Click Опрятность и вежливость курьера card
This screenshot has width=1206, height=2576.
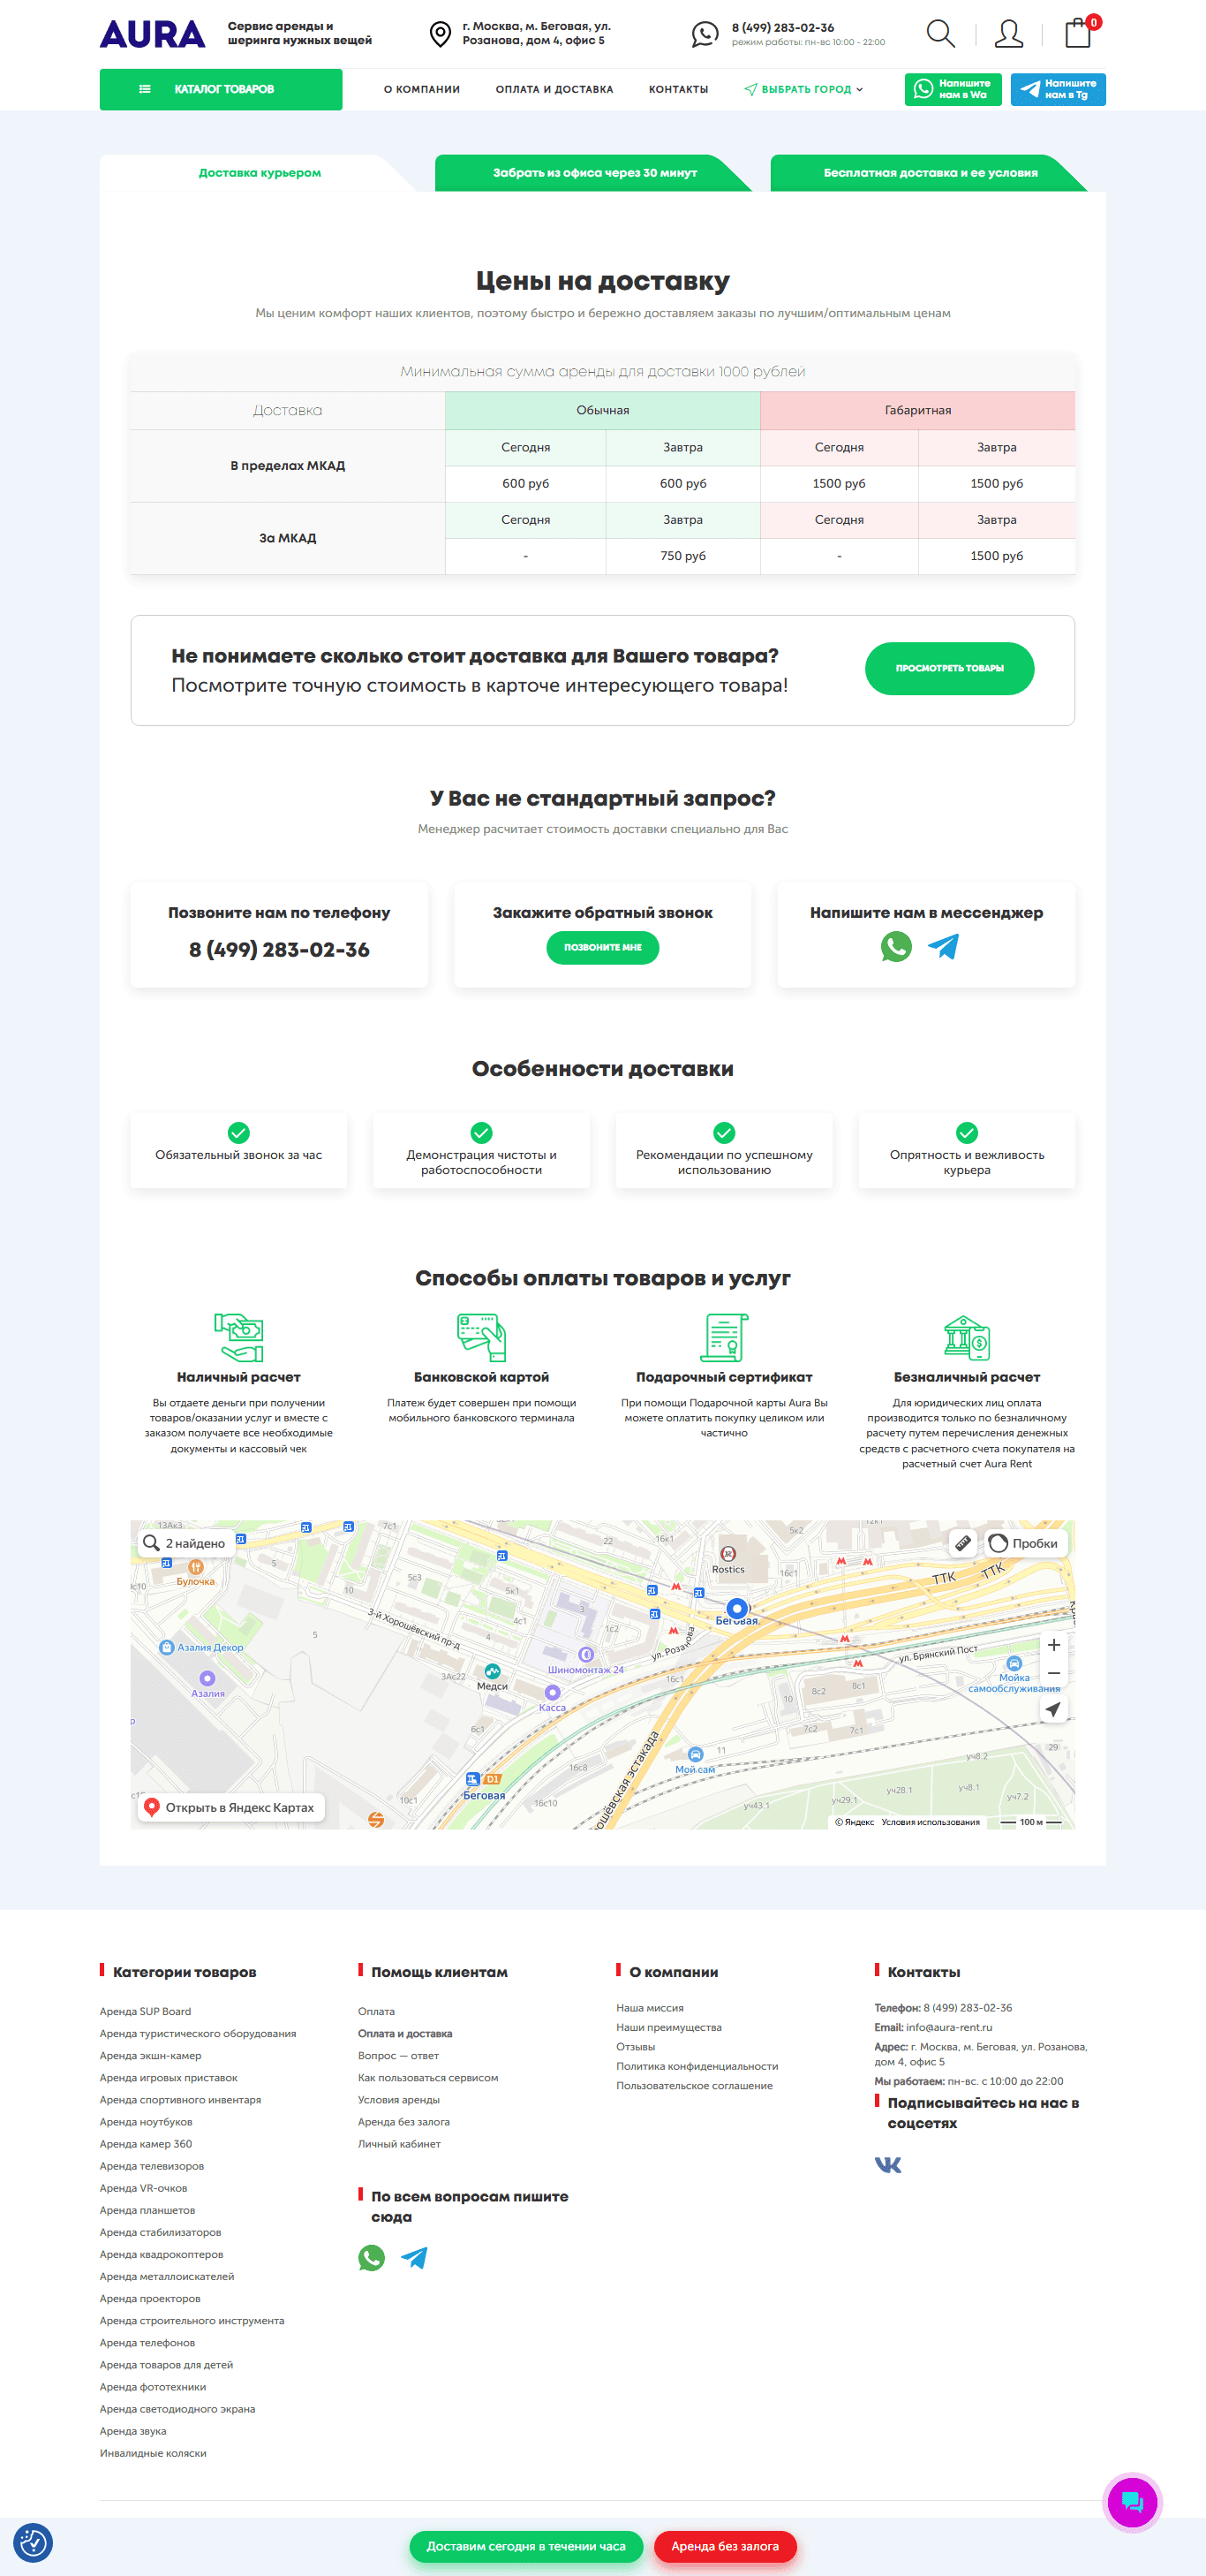[968, 1149]
